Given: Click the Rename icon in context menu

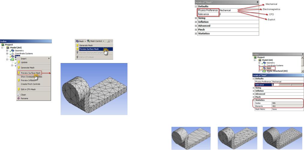Looking at the screenshot, I should (19, 98).
